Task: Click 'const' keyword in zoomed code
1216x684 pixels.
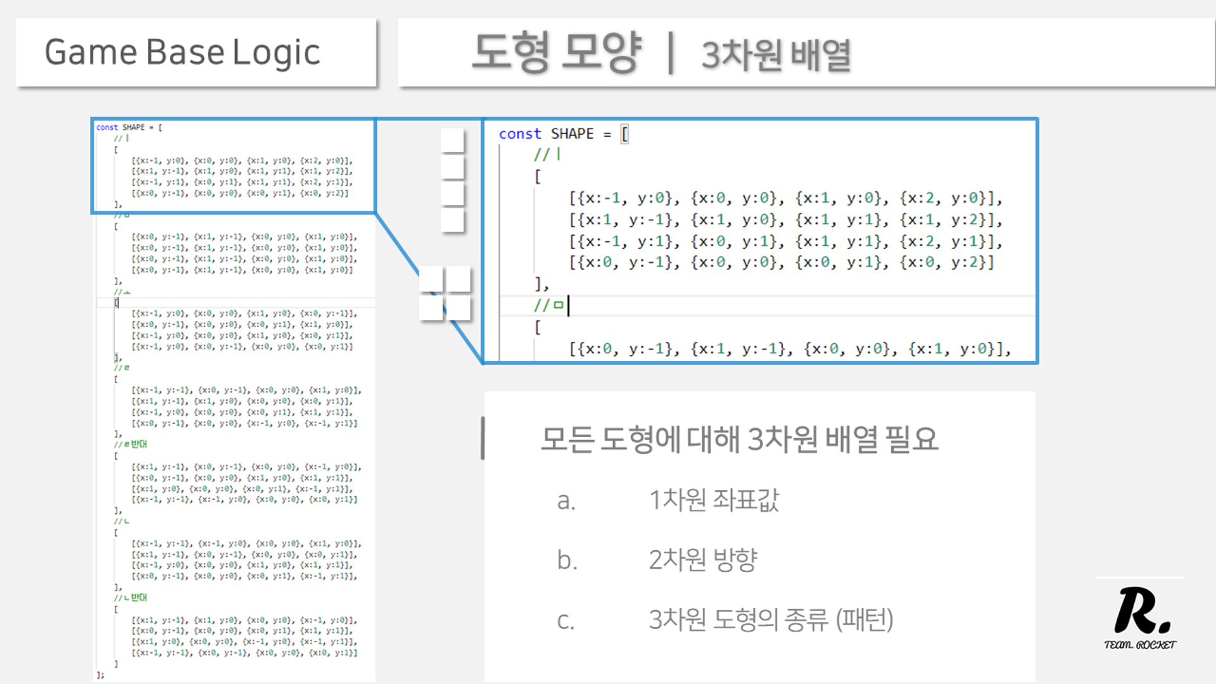Action: tap(519, 134)
